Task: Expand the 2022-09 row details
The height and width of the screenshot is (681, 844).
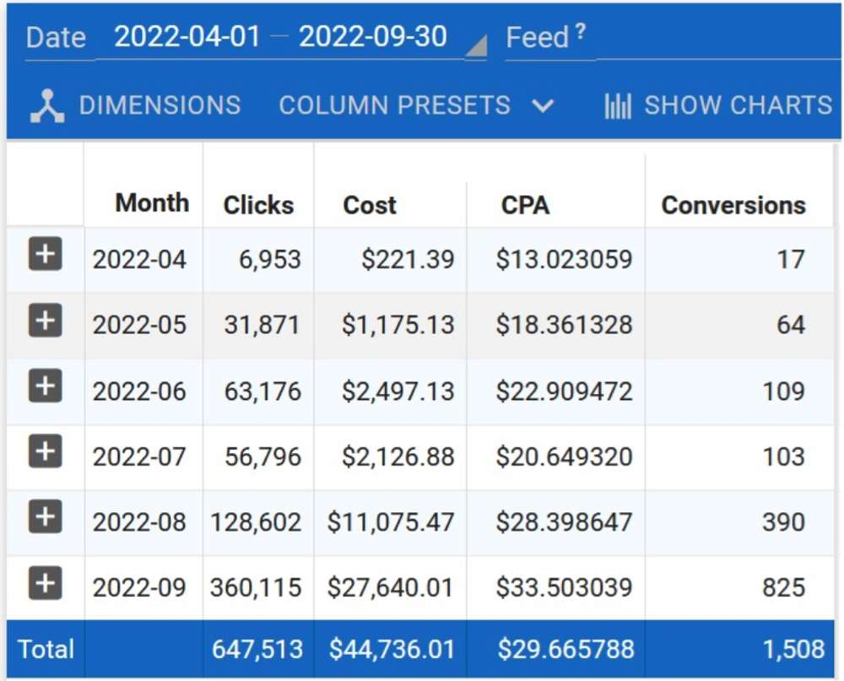Action: point(46,586)
